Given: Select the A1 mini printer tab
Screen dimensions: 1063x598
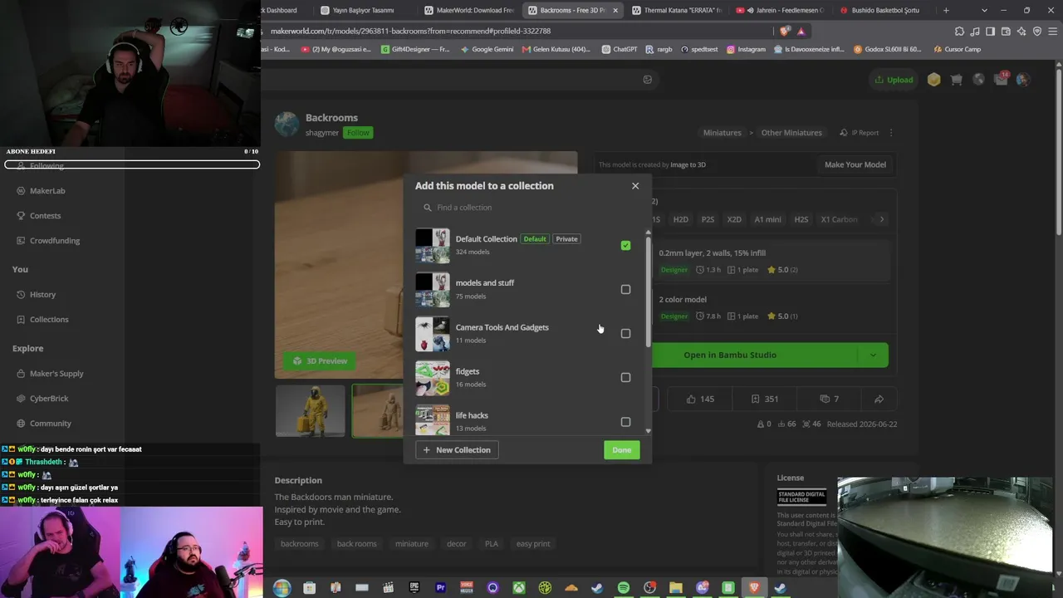Looking at the screenshot, I should point(767,219).
